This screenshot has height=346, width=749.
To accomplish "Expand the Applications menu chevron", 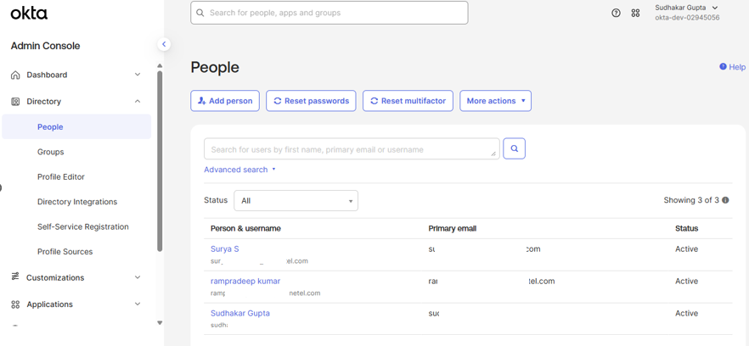I will tap(138, 304).
